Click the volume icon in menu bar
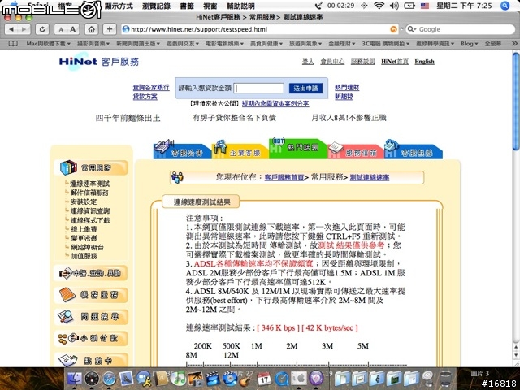 (394, 6)
